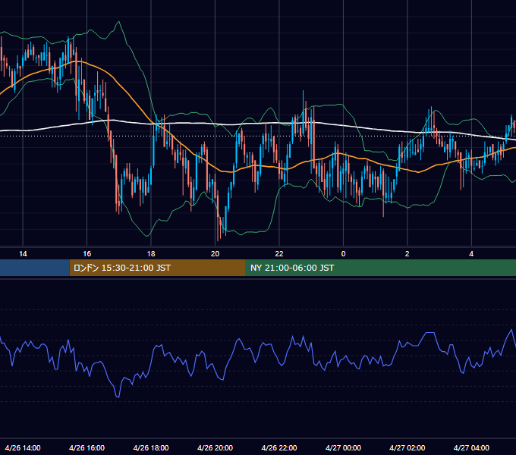Click the 14 hour label on the price chart axis
The width and height of the screenshot is (516, 455).
click(x=23, y=254)
